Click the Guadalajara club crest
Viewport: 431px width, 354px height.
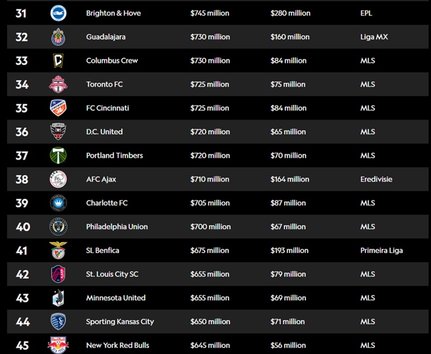pyautogui.click(x=58, y=37)
